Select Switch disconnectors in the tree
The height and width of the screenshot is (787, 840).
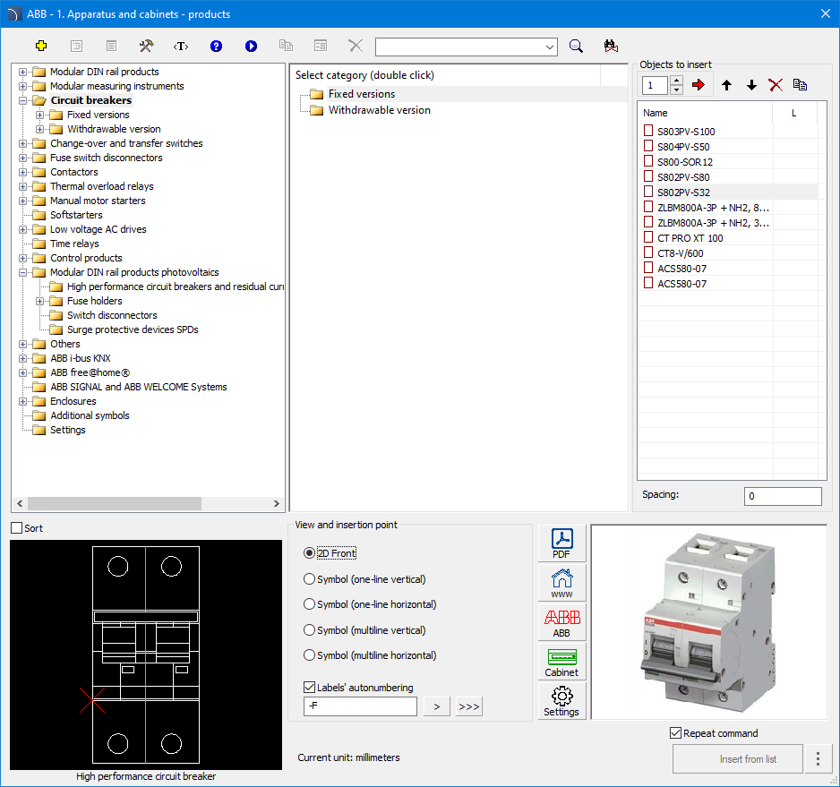112,315
